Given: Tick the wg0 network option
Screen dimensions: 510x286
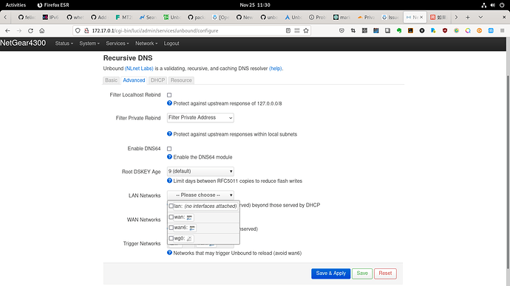Looking at the screenshot, I should click(171, 238).
